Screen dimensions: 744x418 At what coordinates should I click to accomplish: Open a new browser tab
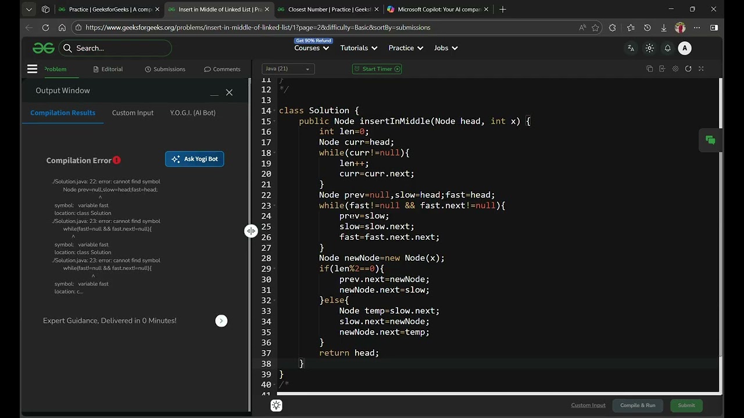point(503,9)
